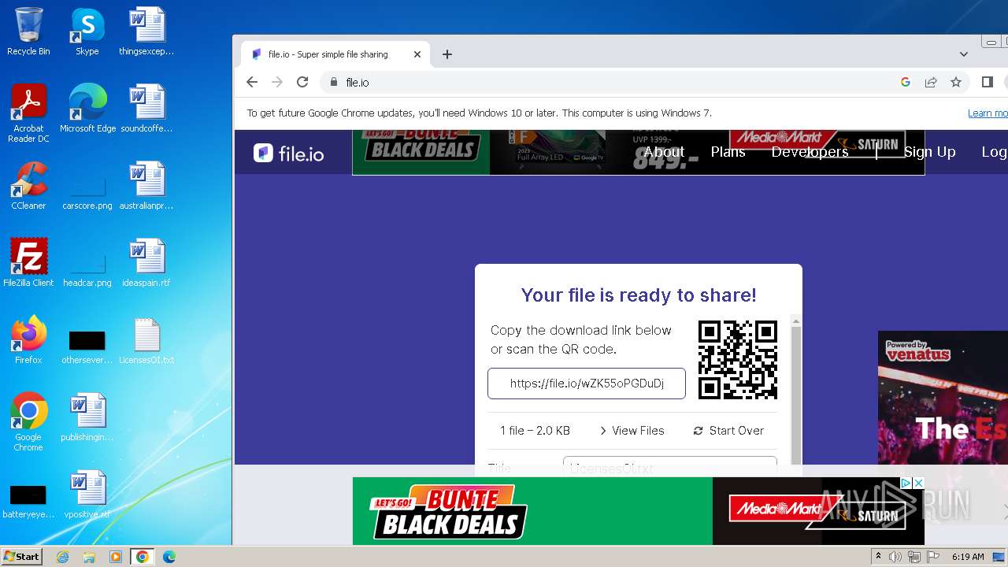
Task: Switch to Chrome in the taskbar
Action: 143,557
